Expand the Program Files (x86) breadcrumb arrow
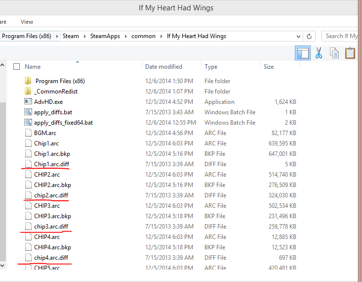Image resolution: width=362 pixels, height=282 pixels. click(57, 36)
